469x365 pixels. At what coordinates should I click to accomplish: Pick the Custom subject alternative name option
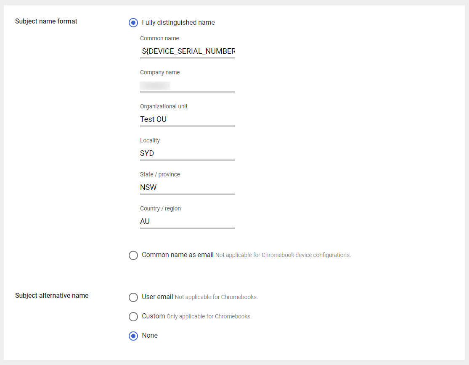pos(133,316)
